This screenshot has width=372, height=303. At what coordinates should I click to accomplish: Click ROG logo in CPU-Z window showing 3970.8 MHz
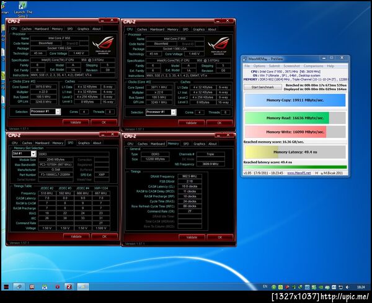(103, 45)
